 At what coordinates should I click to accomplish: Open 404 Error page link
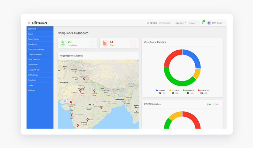pyautogui.click(x=40, y=90)
